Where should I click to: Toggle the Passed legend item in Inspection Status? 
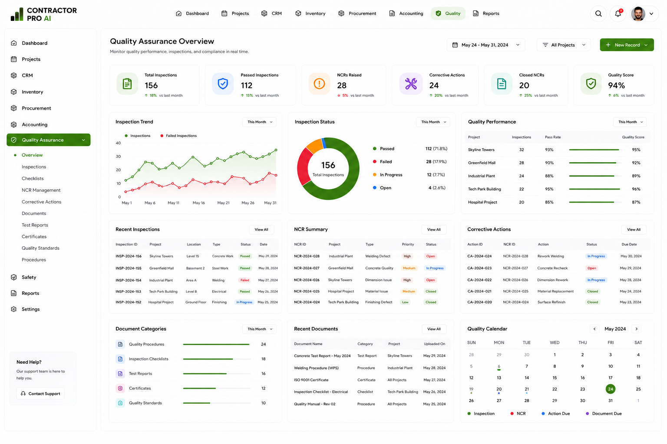click(383, 149)
